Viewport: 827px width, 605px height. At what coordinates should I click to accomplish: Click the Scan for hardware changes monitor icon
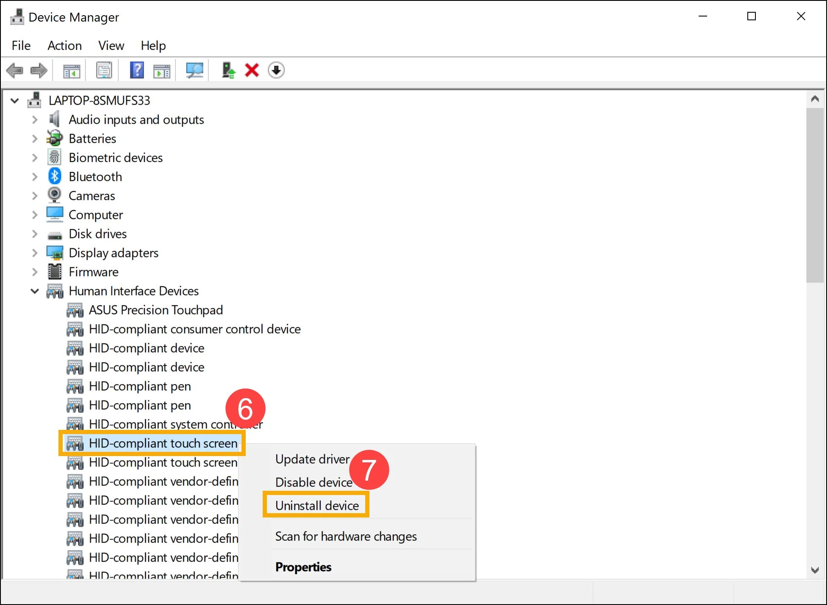(194, 70)
